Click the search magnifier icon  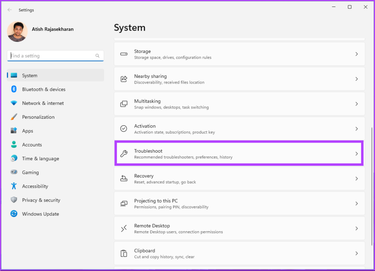(x=97, y=56)
